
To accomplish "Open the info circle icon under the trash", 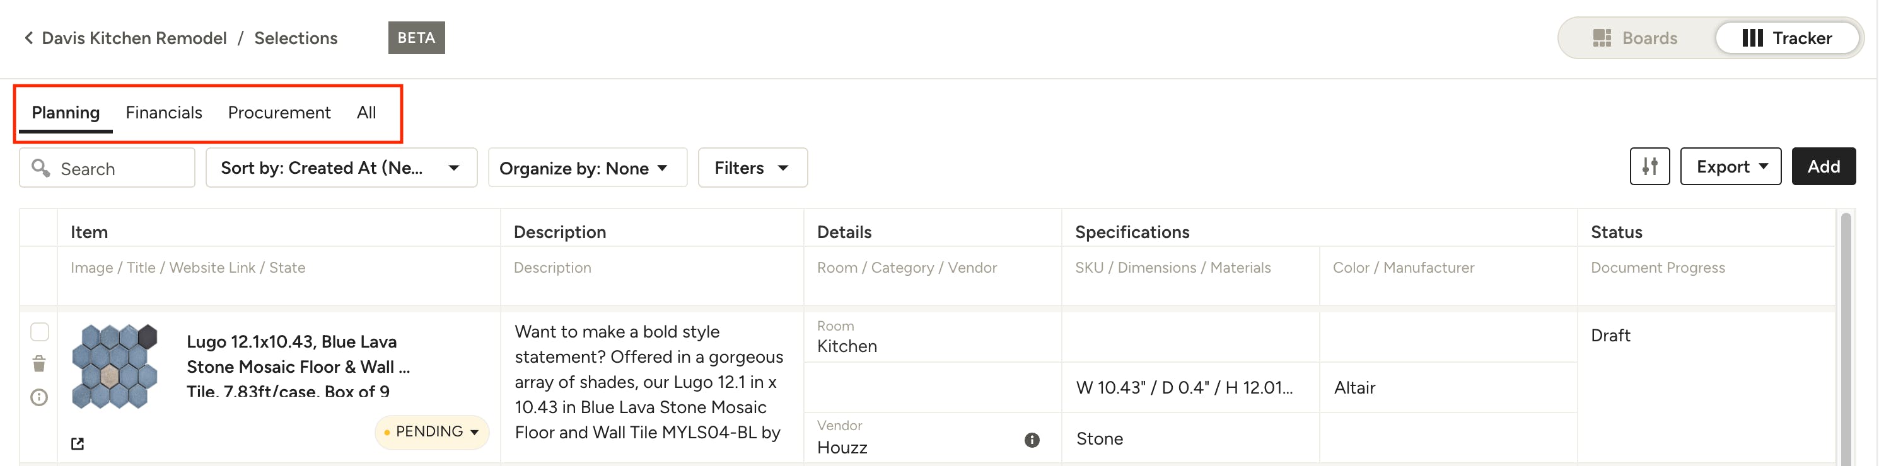I will pyautogui.click(x=39, y=397).
